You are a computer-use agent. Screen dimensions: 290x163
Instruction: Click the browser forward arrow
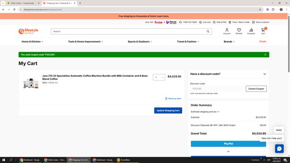[x=9, y=10]
